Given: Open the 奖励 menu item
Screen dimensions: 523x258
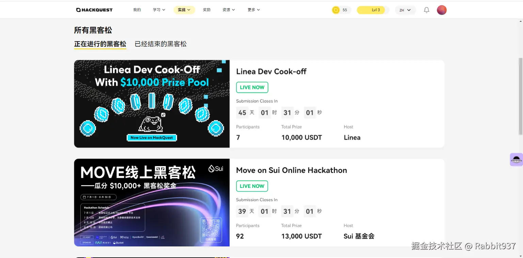Looking at the screenshot, I should [x=207, y=10].
